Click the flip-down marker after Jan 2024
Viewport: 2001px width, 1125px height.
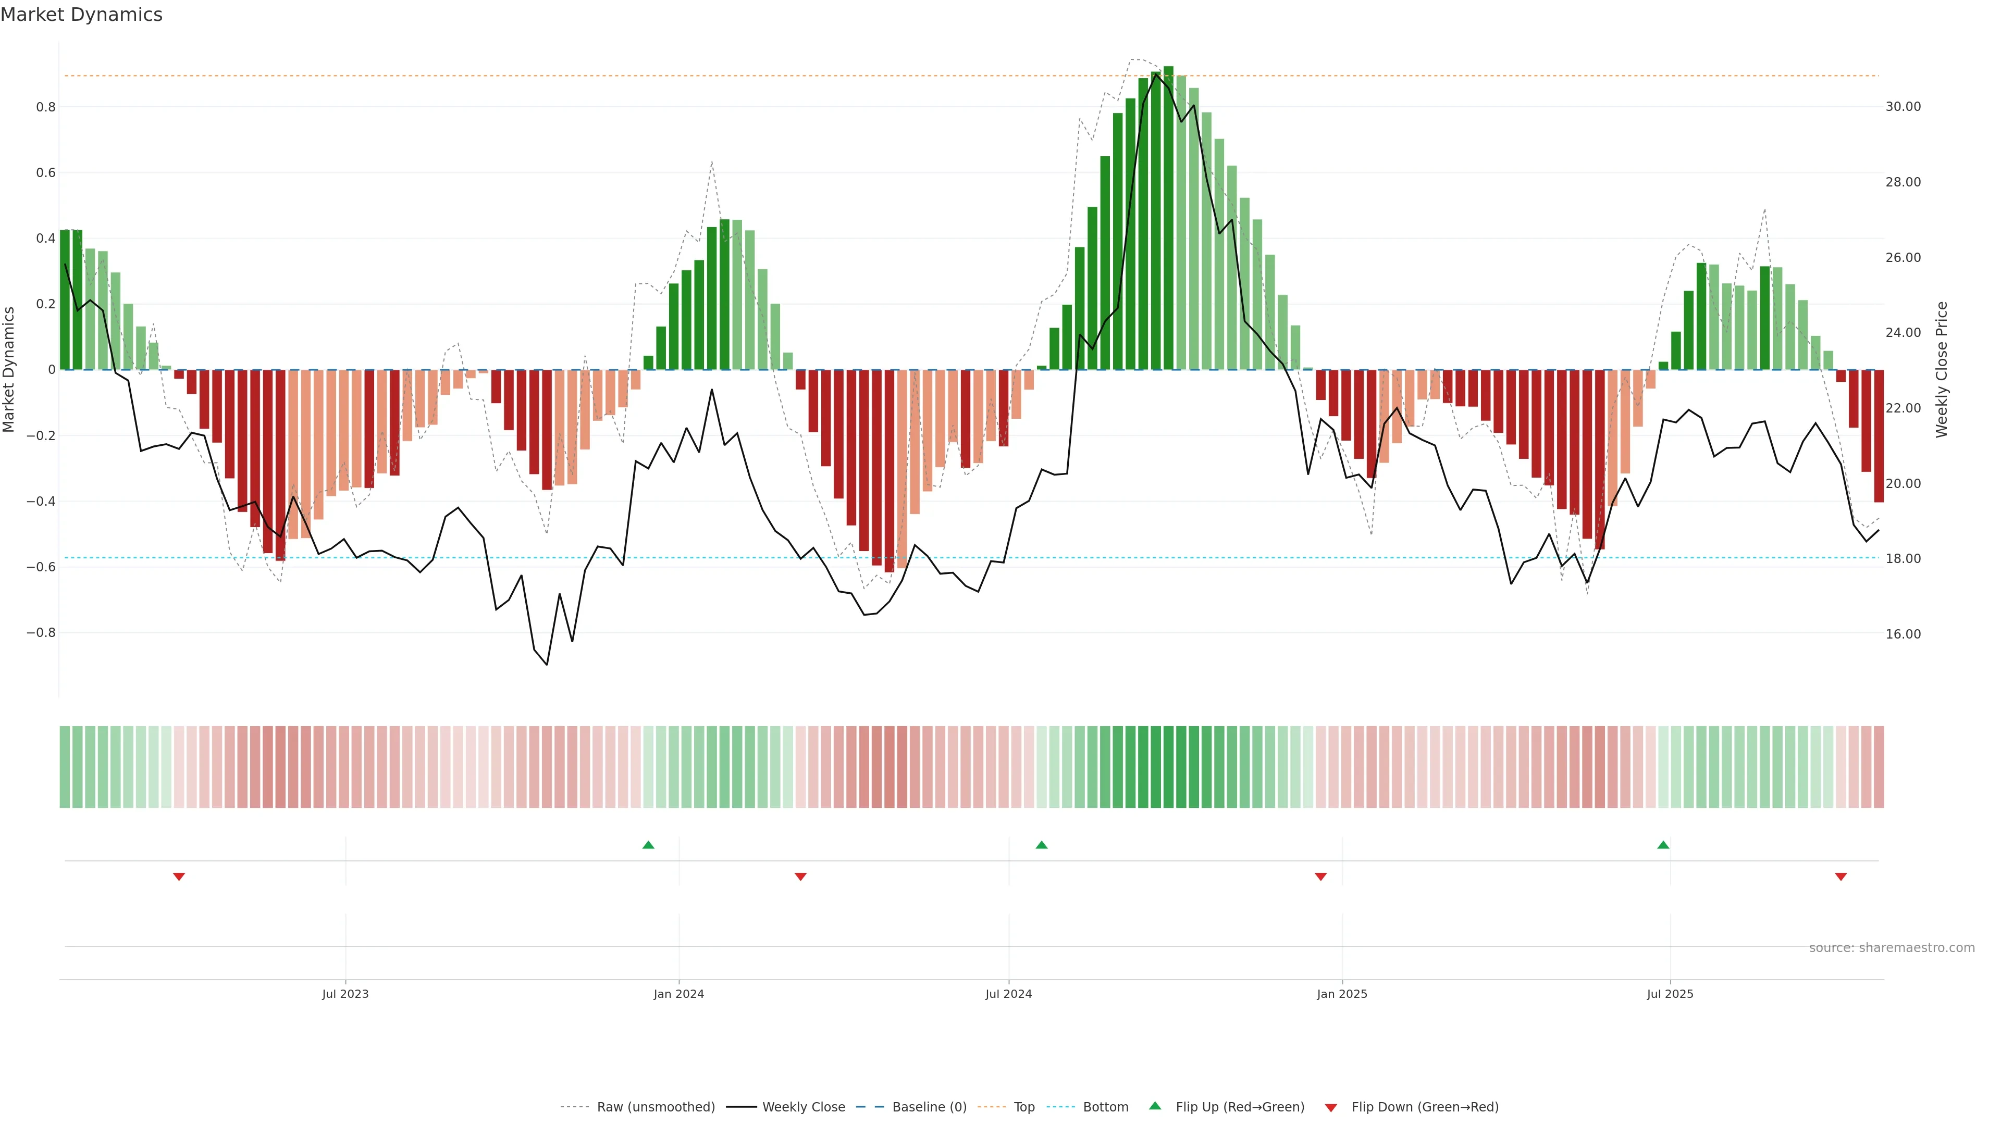click(801, 877)
